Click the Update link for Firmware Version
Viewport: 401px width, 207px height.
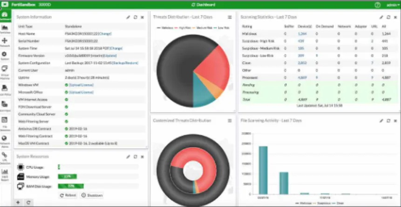(110, 56)
